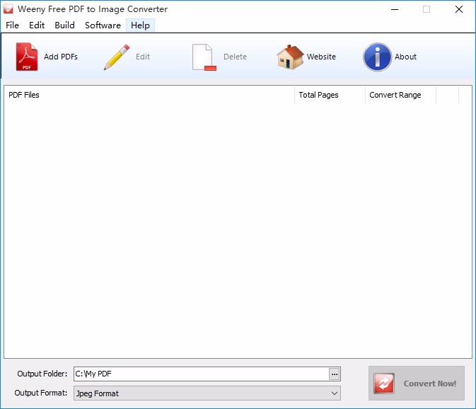Browse for output folder with ellipsis button
This screenshot has height=409, width=476.
point(335,374)
